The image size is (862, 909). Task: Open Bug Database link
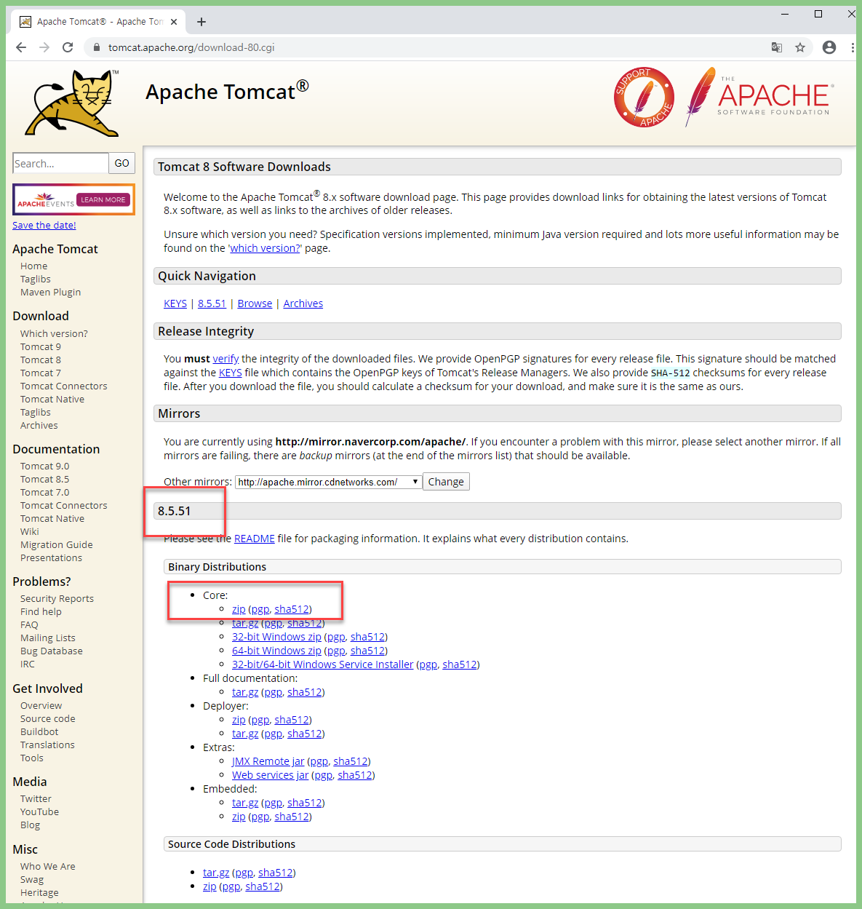pos(52,651)
